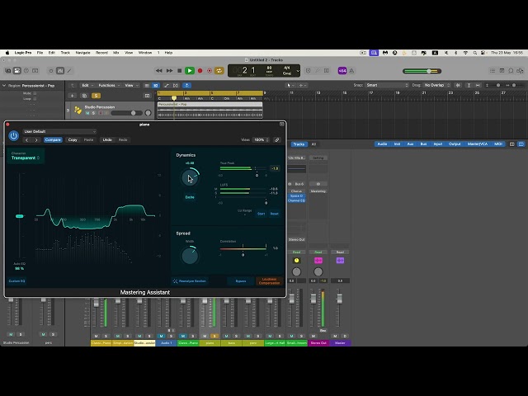
Task: Toggle the yellow Cycle loop button
Action: (x=219, y=71)
